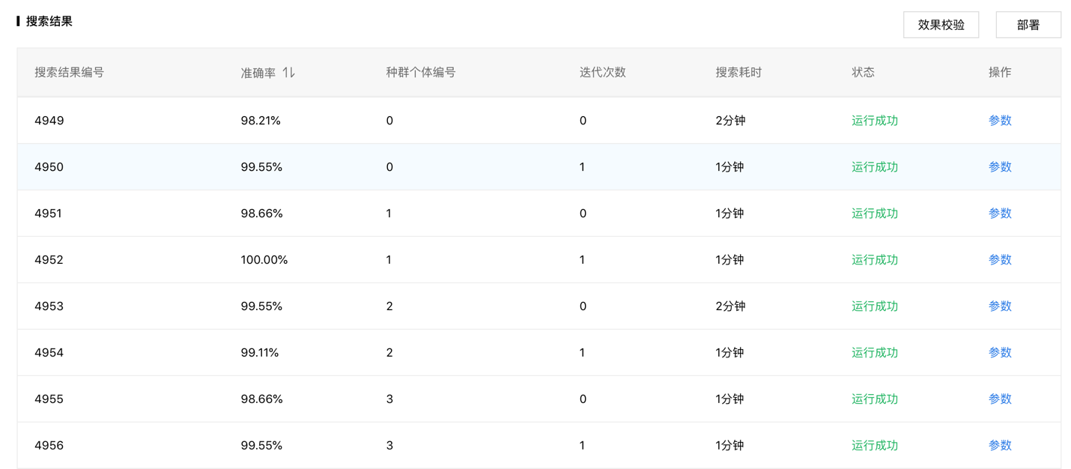Image resolution: width=1071 pixels, height=469 pixels.
Task: Click the 准确率 column header
Action: pyautogui.click(x=258, y=73)
